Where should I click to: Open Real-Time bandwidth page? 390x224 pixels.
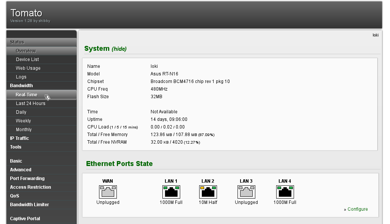41,95
